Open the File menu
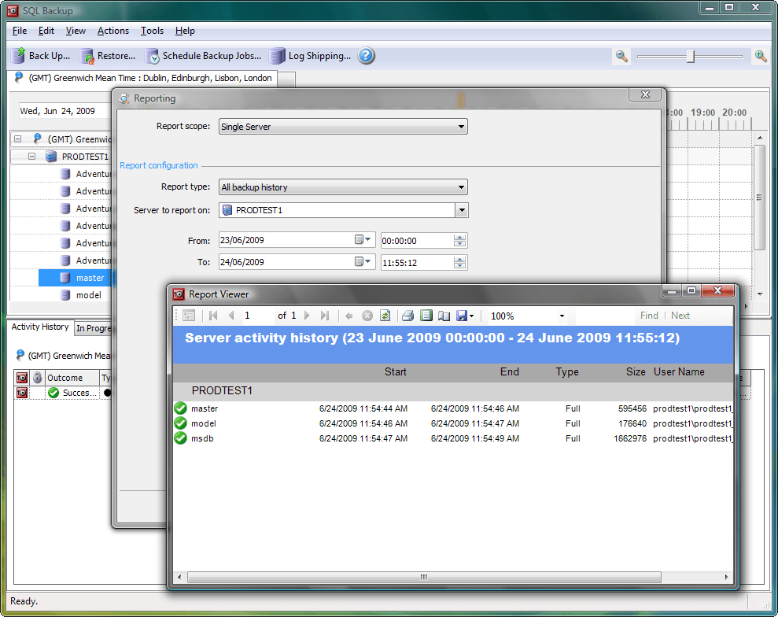The width and height of the screenshot is (778, 617). click(x=20, y=31)
